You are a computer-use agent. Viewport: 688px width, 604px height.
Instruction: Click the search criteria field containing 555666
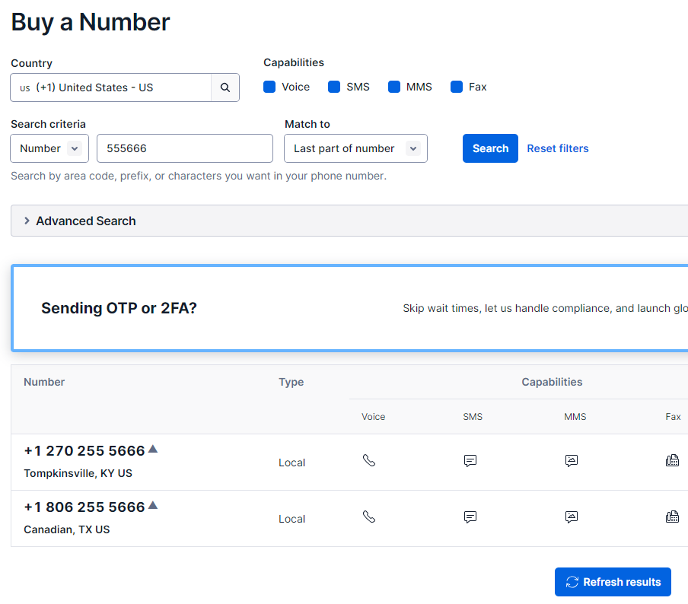185,148
